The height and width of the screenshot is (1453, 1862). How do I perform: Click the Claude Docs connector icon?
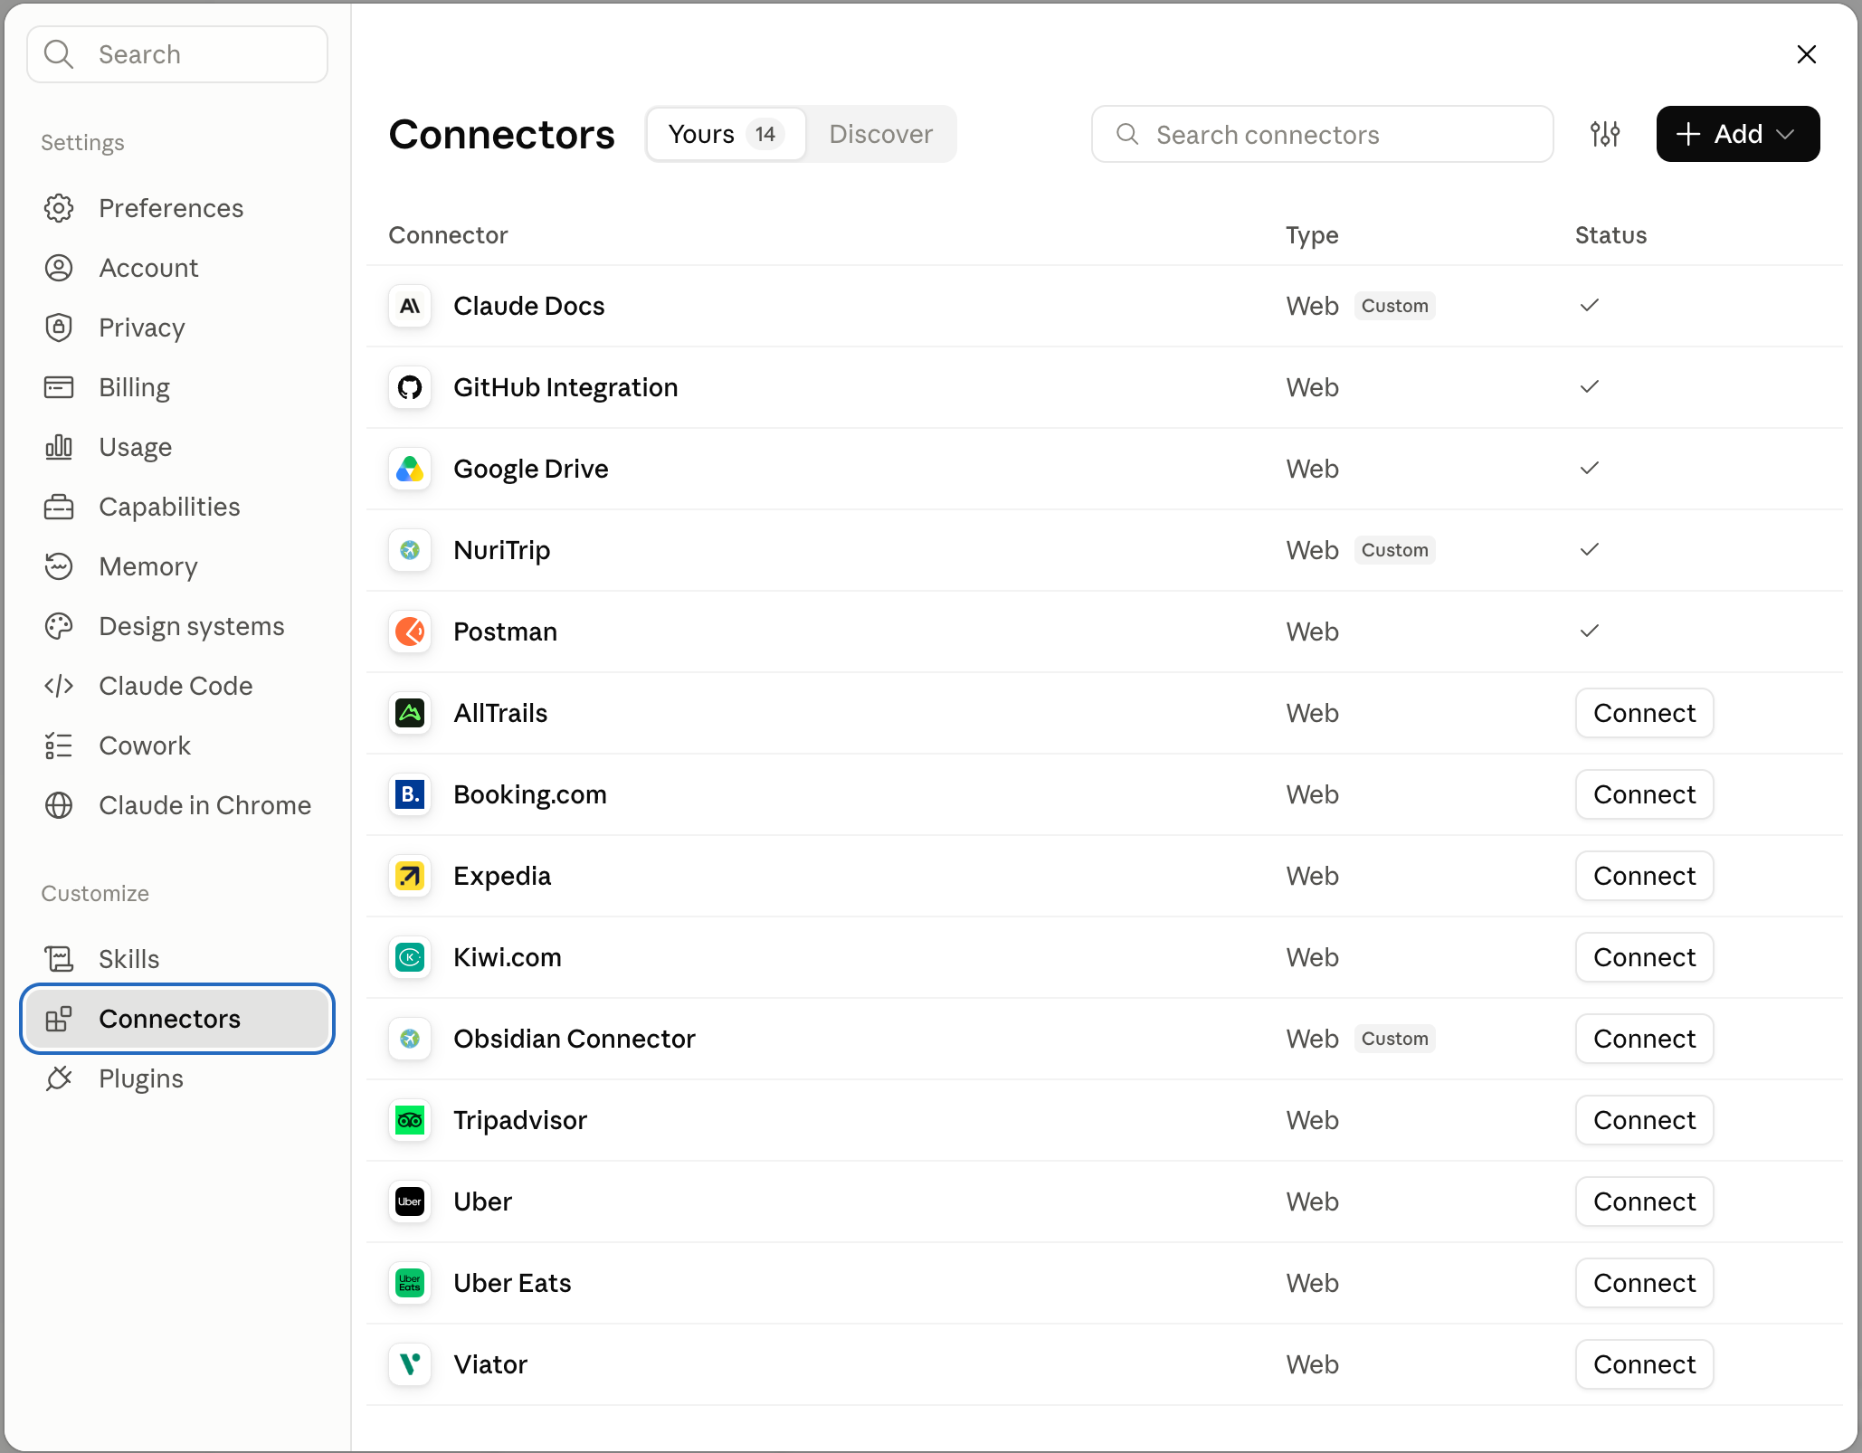(x=410, y=306)
